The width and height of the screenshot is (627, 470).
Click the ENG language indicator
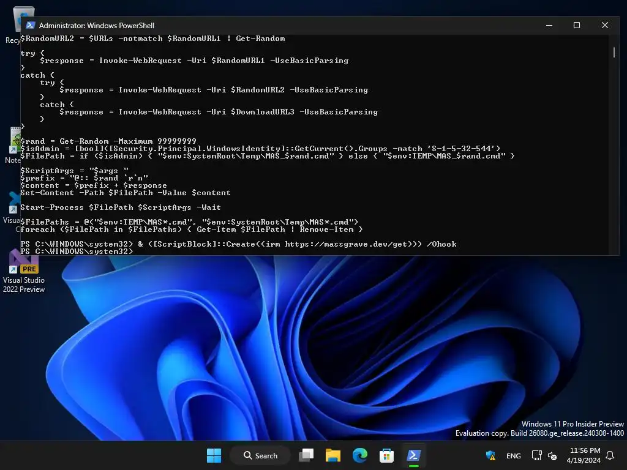514,455
